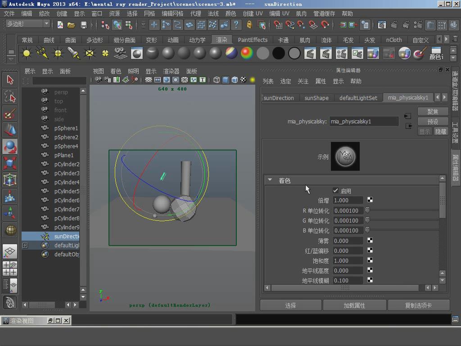Open the Render View clapperboard in the status line
Screen dimensions: 461x346
click(382, 25)
